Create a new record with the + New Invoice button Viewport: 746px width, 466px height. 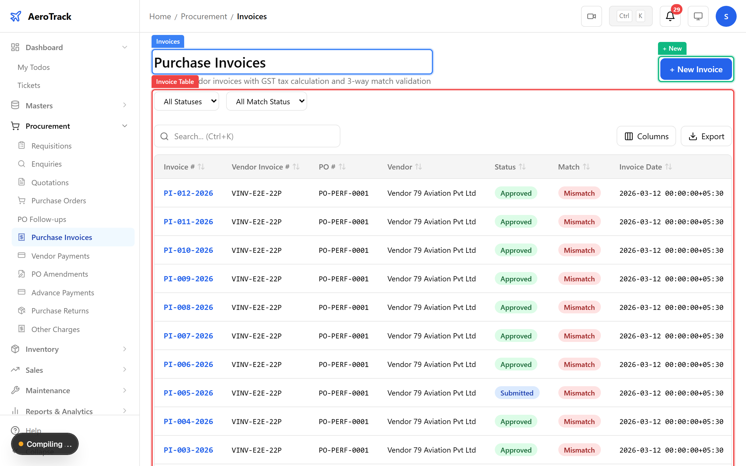696,69
